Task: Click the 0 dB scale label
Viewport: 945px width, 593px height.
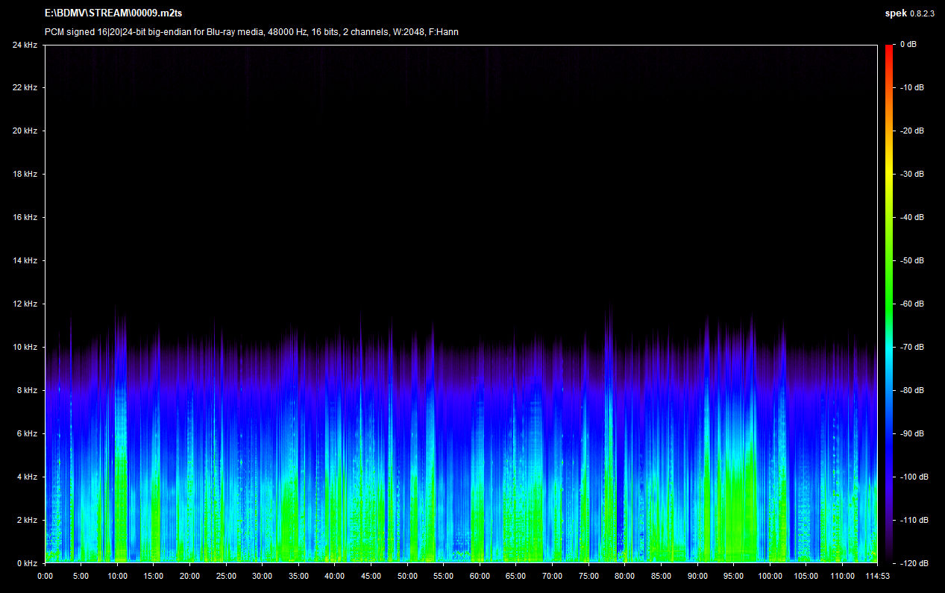Action: (908, 45)
